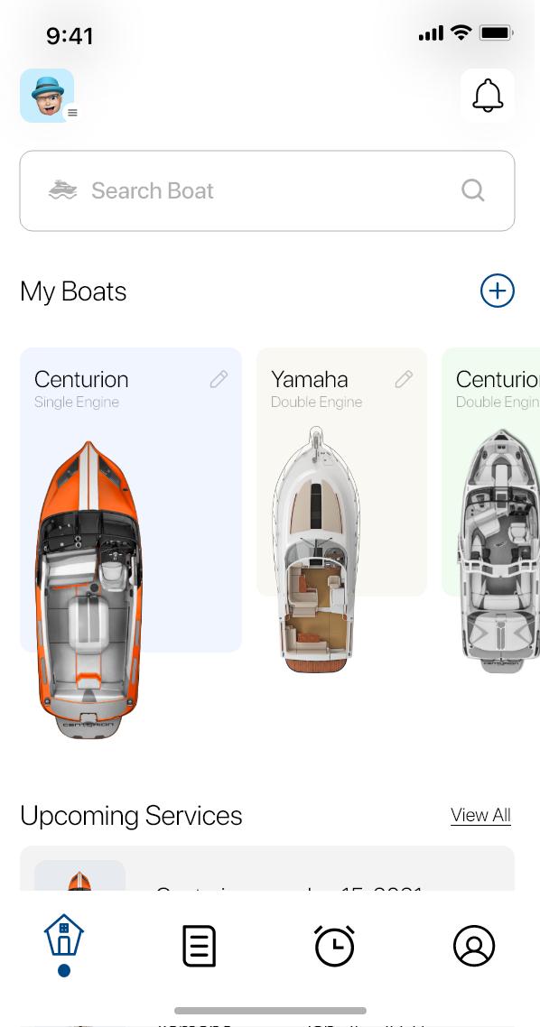Select the Yamaha Double Engine card
Image resolution: width=540 pixels, height=1027 pixels.
click(x=341, y=472)
